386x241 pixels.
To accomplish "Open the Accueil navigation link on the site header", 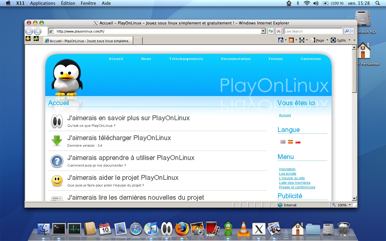I will tap(116, 59).
